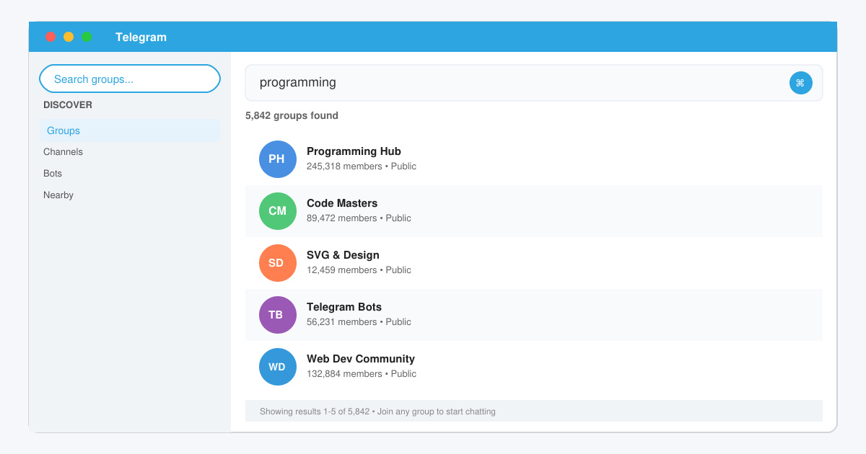Click the 89,472 members • Public text
The height and width of the screenshot is (454, 866).
coord(359,218)
